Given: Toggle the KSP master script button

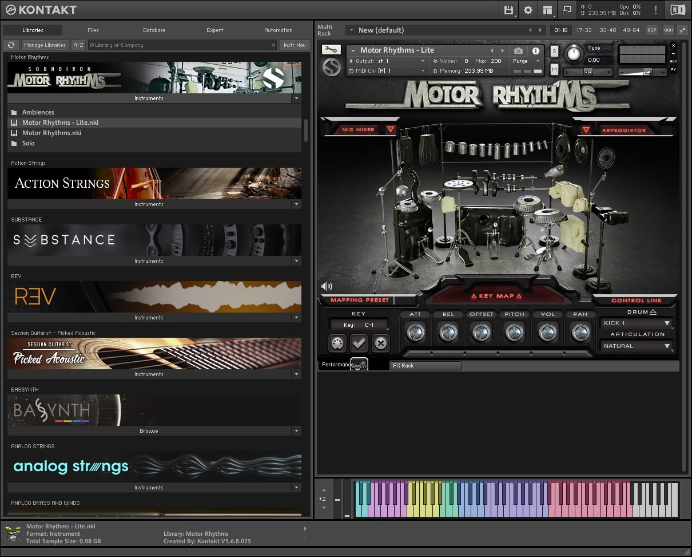Looking at the screenshot, I should 652,30.
